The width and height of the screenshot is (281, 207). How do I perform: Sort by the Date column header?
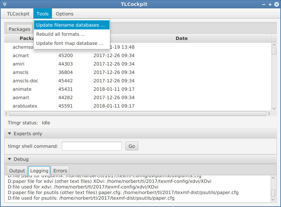[181, 38]
